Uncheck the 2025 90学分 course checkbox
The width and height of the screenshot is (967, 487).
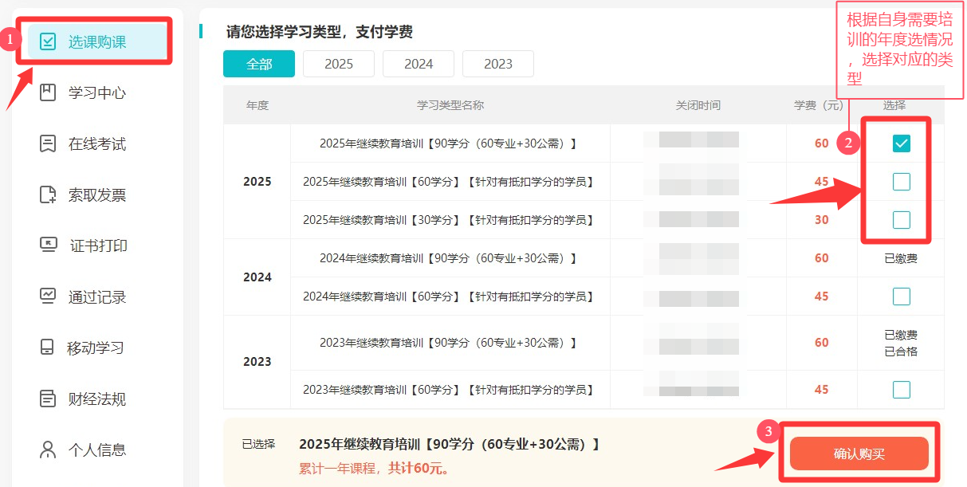point(901,143)
